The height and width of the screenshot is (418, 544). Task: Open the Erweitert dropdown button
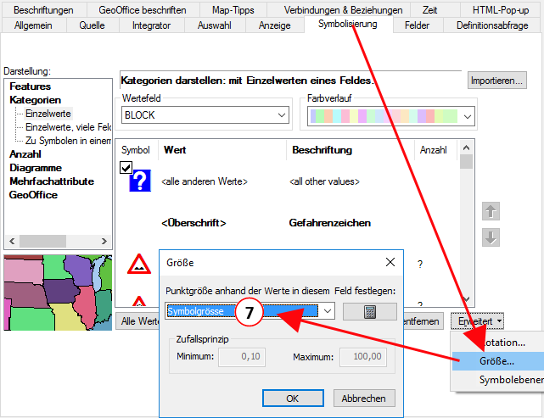coord(478,321)
